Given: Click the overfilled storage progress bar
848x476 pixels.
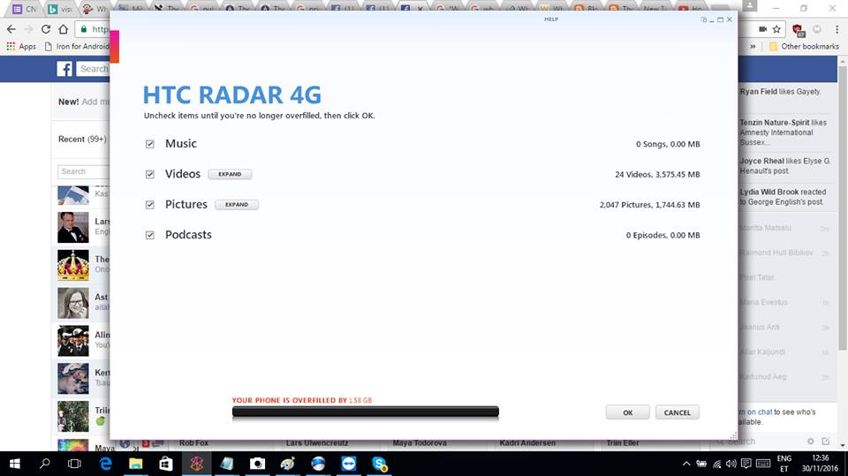Looking at the screenshot, I should coord(365,412).
